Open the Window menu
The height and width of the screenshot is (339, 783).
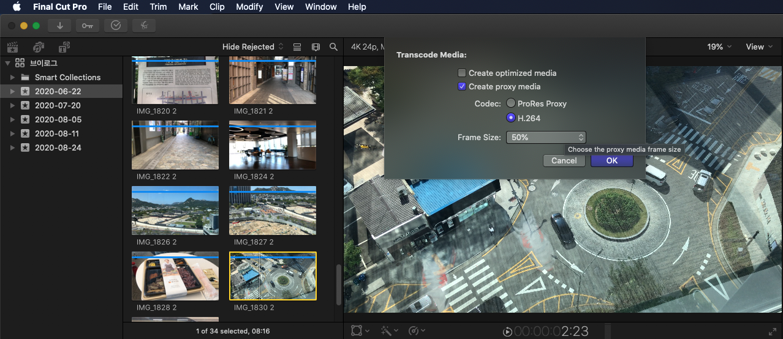pos(321,7)
